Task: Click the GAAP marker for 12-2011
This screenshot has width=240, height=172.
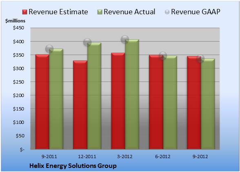Action: pos(87,42)
